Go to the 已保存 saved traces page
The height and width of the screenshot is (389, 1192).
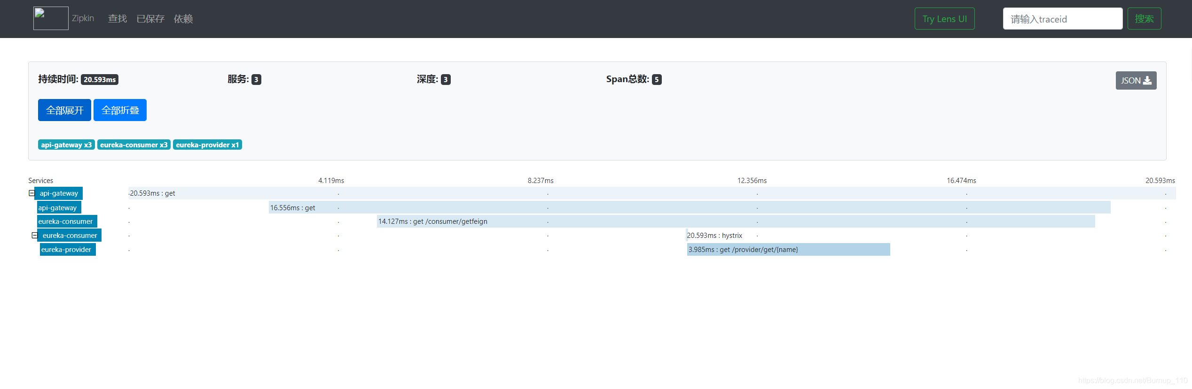[150, 19]
